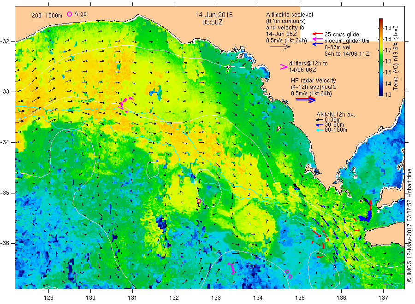Click the magenta slocum_glider legend arrow
This screenshot has width=415, height=304.
pos(317,39)
